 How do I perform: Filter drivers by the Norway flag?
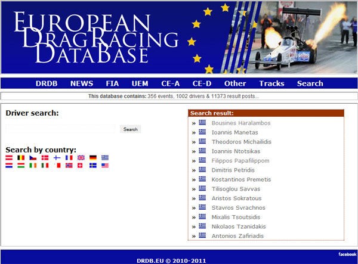[x=69, y=165]
